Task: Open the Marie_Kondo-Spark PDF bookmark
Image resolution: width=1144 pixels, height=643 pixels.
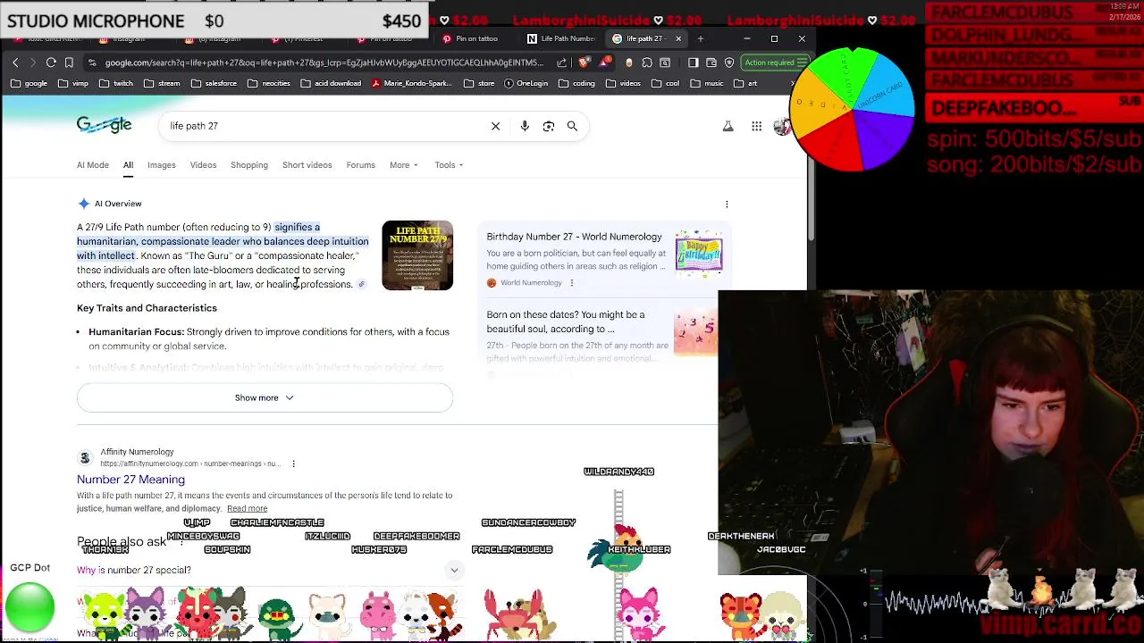Action: pos(411,83)
